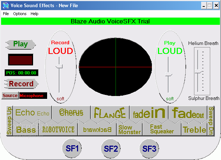Click the SF2 round button

point(110,148)
